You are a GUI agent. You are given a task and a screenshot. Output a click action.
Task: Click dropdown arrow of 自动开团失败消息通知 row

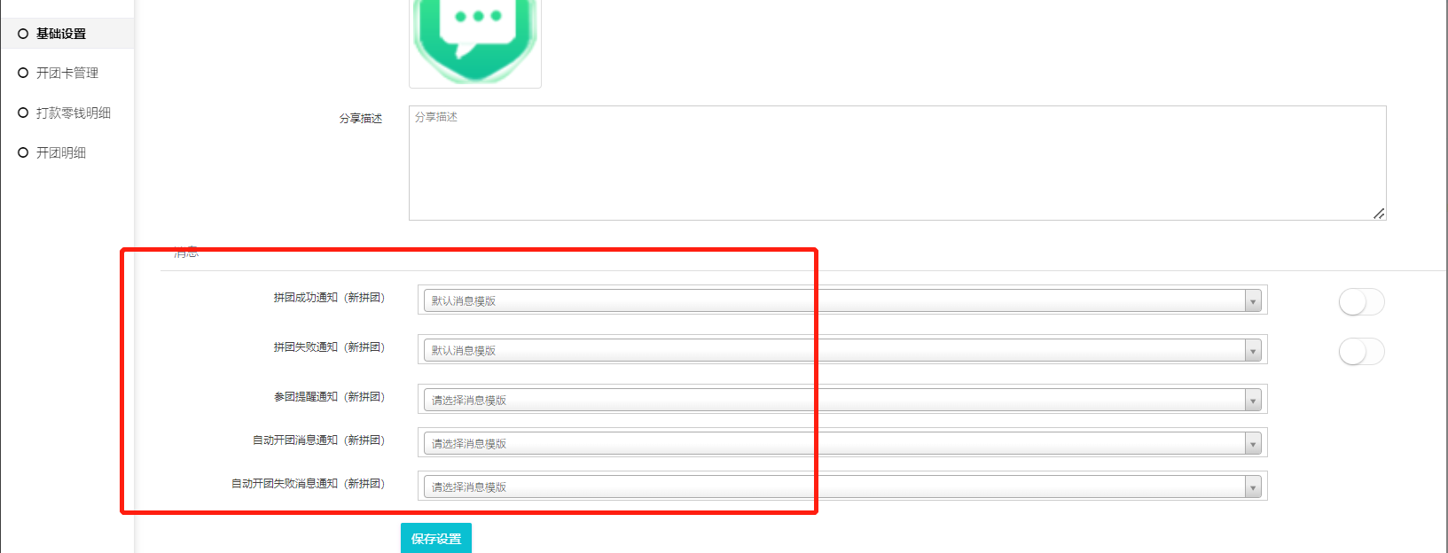1253,487
